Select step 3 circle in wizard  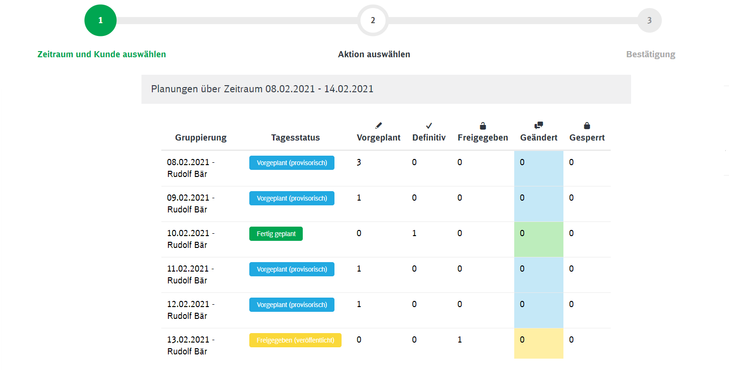[x=650, y=20]
